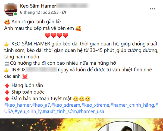
Task: Open hashtag #xuất_tinh_sớm
Action: pos(60,112)
